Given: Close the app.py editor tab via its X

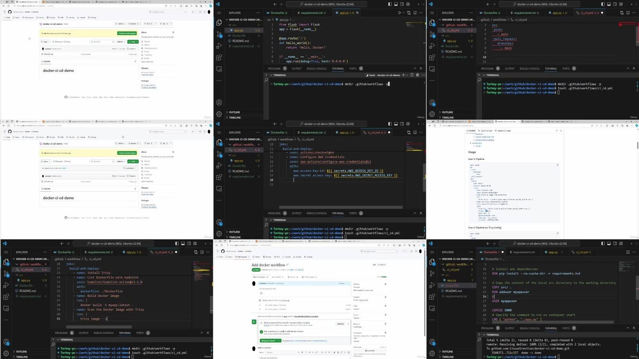Looking at the screenshot, I should (357, 13).
